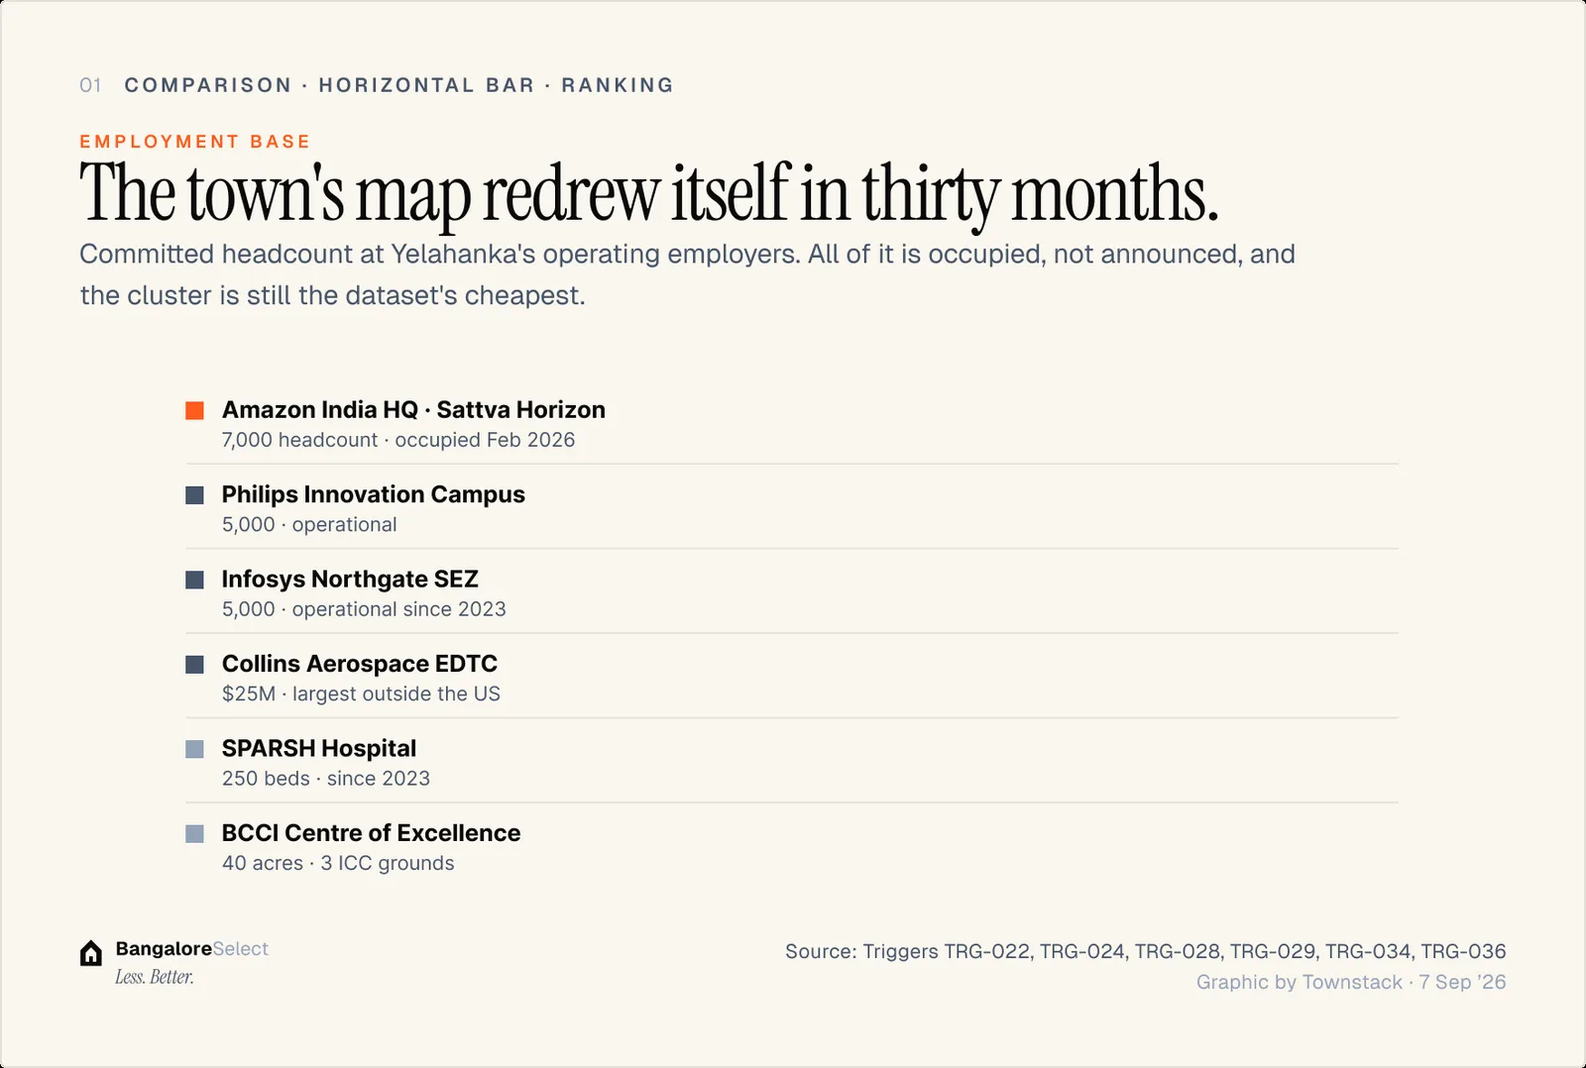Click the light square beside BCCI Centre of Excellence
This screenshot has width=1586, height=1068.
point(194,834)
